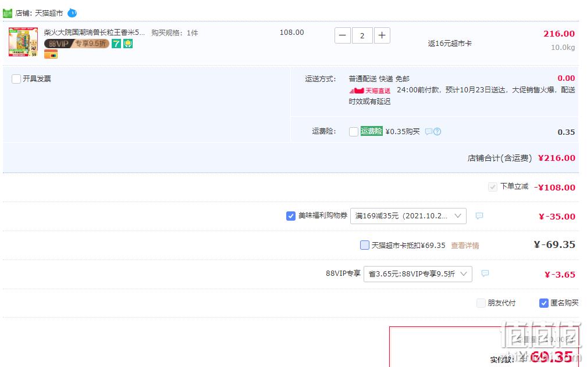Uncheck the 美味福利购物券 coupon checkbox
The height and width of the screenshot is (367, 587).
coord(290,216)
